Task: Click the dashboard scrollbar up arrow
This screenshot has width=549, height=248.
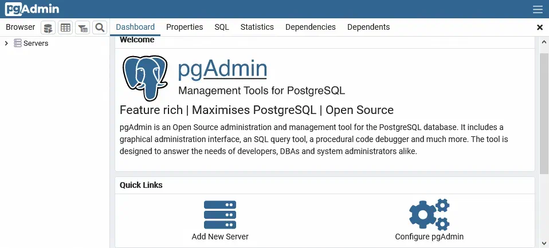Action: 544,42
